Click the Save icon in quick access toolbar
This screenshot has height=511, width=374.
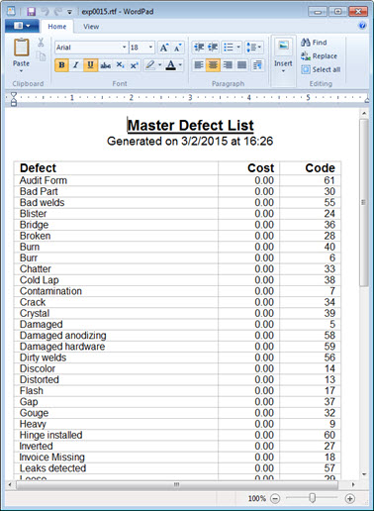pyautogui.click(x=31, y=12)
